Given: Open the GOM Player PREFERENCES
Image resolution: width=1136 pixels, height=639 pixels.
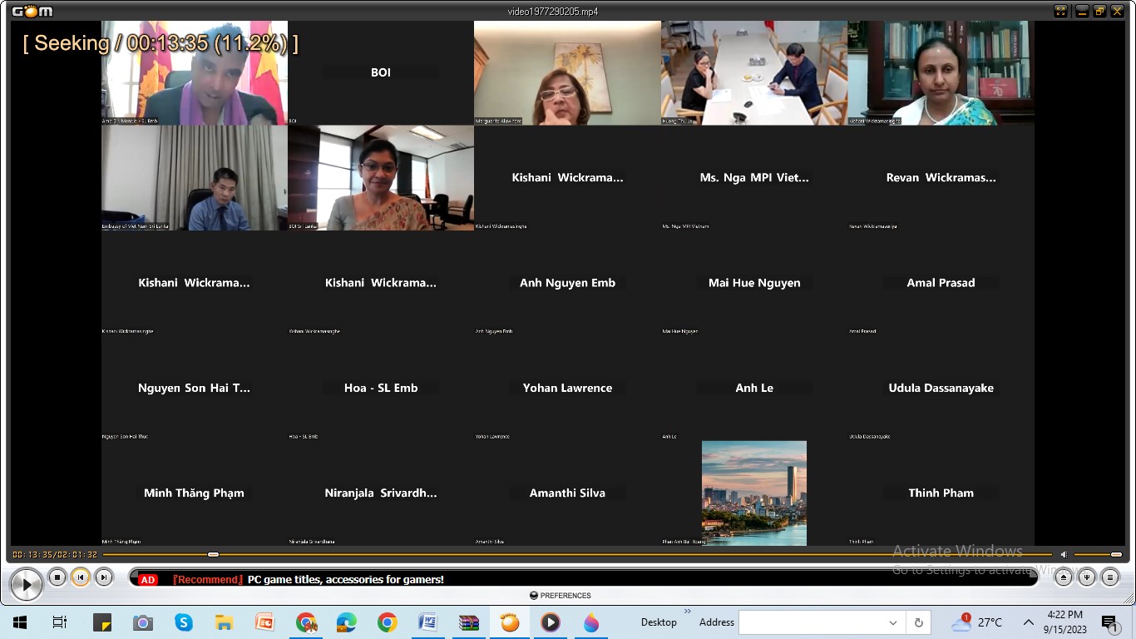Looking at the screenshot, I should pos(561,596).
